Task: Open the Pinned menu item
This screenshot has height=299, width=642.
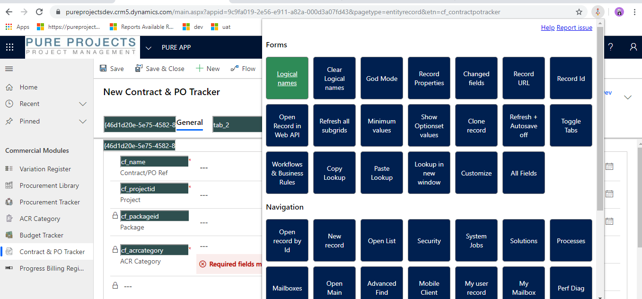Action: pyautogui.click(x=46, y=121)
